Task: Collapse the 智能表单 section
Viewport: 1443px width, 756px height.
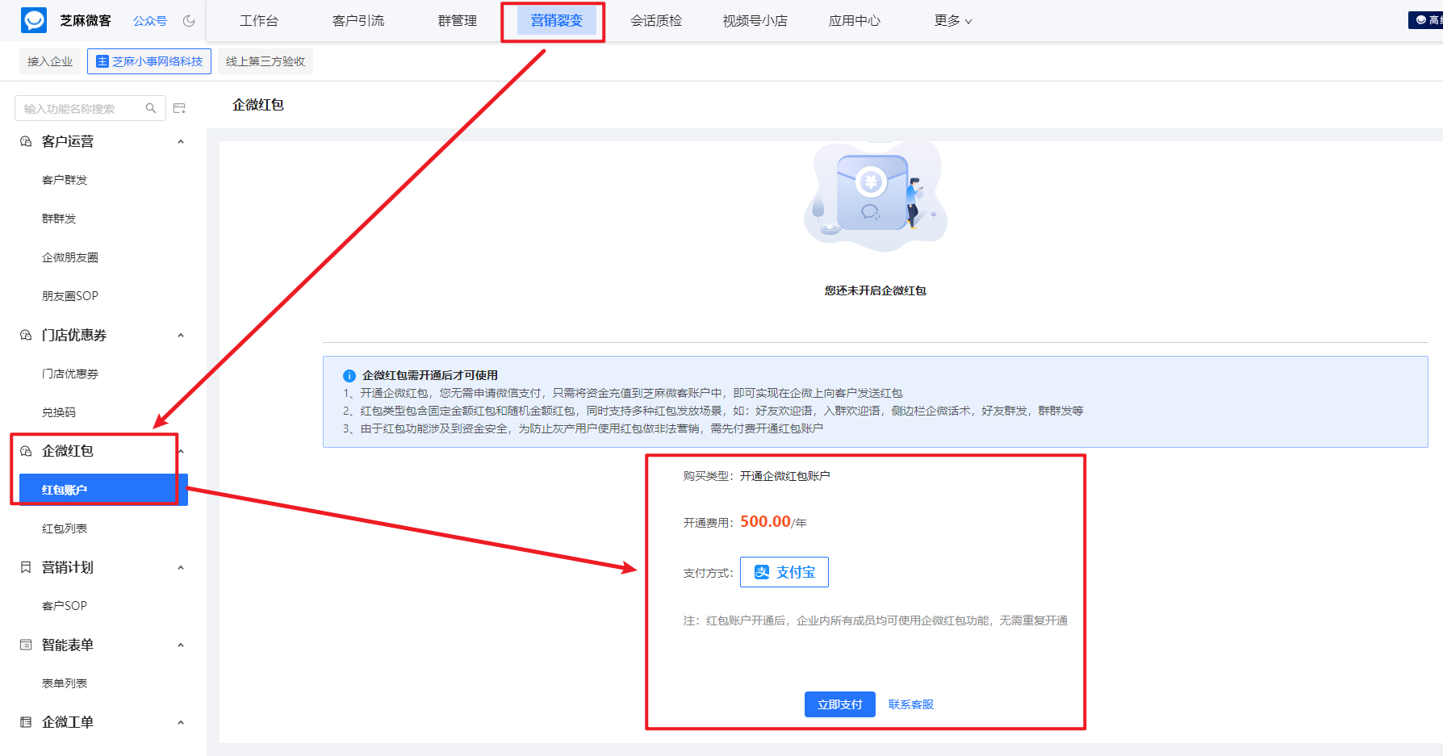Action: [181, 645]
